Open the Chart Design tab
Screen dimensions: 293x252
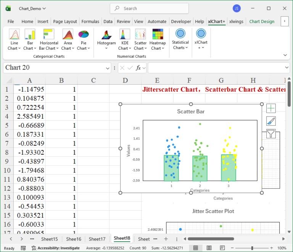262,21
